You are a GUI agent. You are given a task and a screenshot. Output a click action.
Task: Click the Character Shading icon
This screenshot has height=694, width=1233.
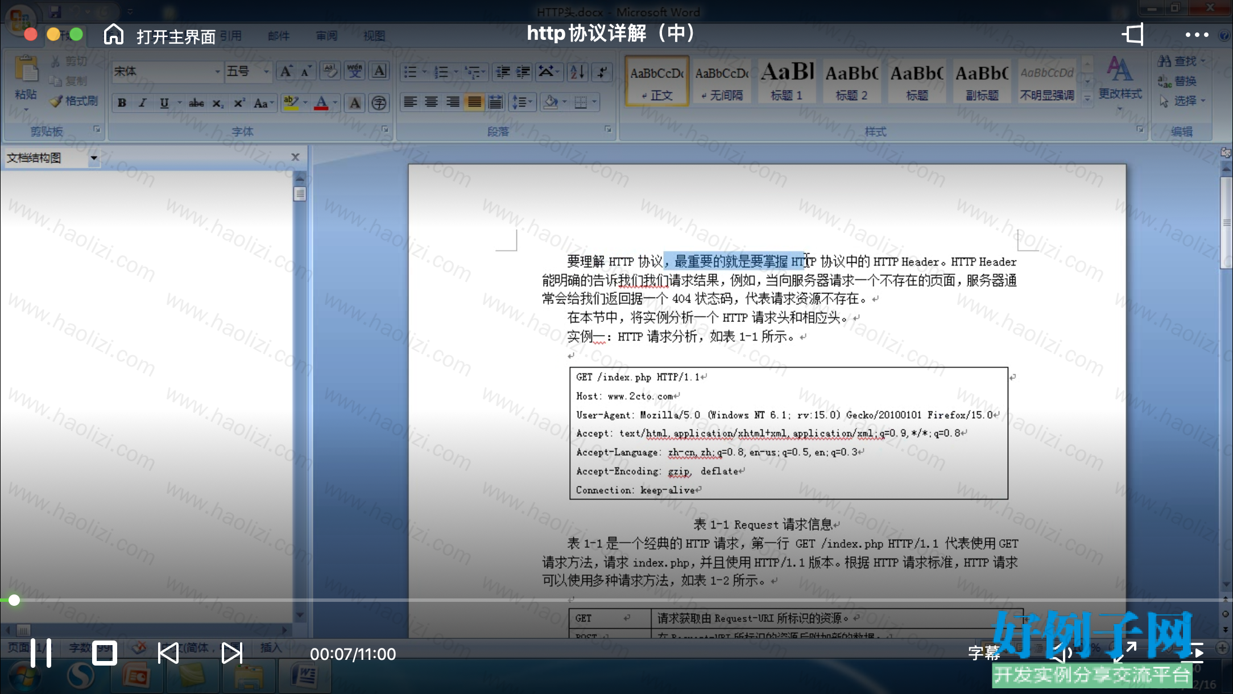pyautogui.click(x=355, y=103)
